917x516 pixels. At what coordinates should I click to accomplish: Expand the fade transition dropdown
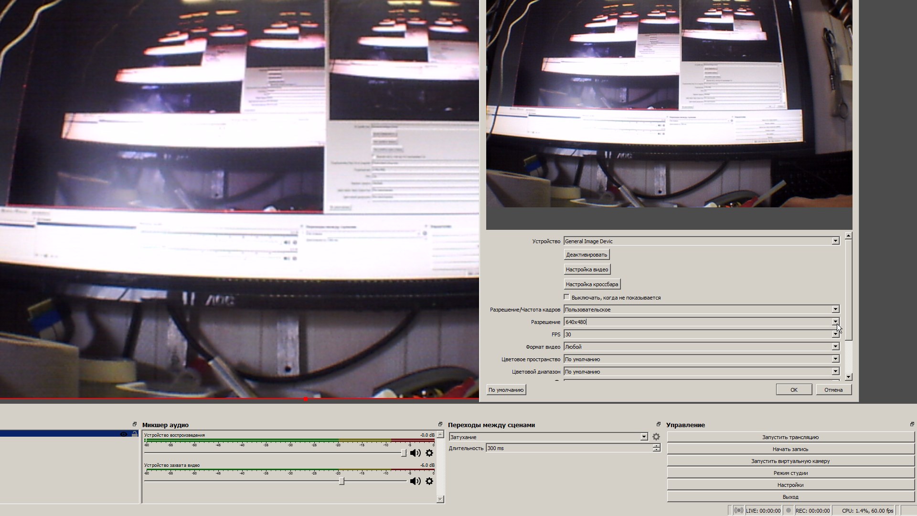pos(644,437)
